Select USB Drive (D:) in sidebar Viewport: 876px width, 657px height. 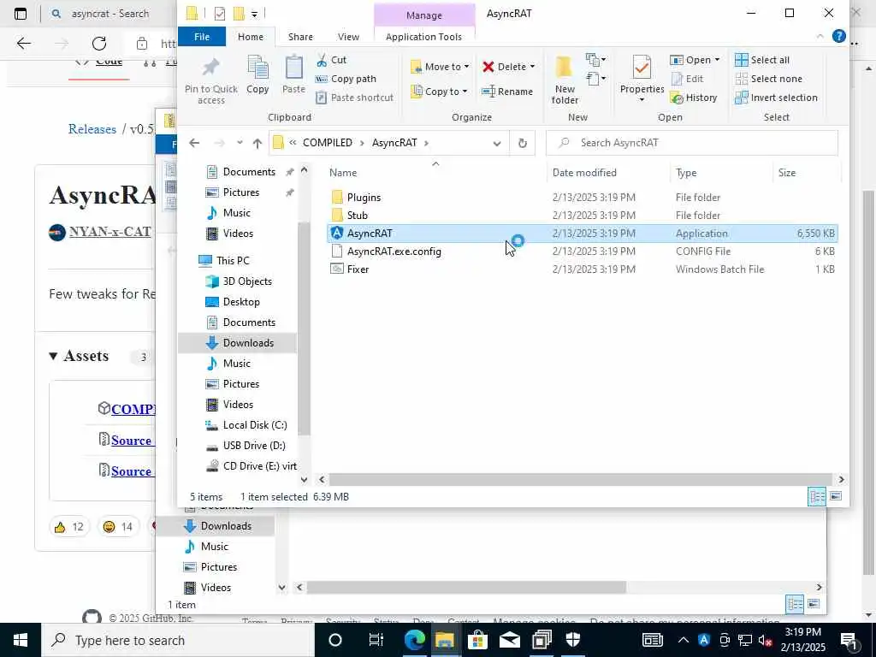(x=254, y=446)
